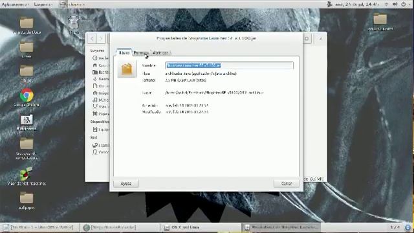This screenshot has width=414, height=233.
Task: Click the network icon in top panel
Action: tap(387, 5)
